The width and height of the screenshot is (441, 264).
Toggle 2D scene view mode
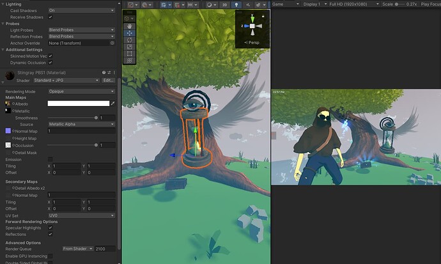[225, 4]
